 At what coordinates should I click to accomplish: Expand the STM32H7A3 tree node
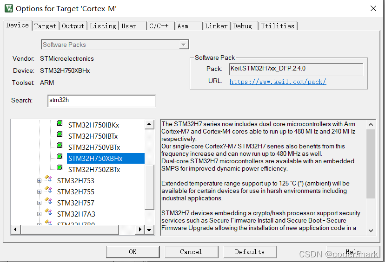pos(39,214)
